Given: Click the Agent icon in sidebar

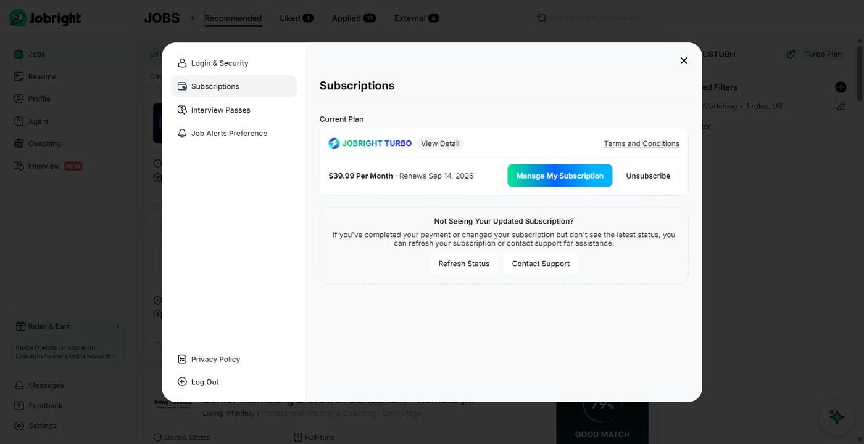Looking at the screenshot, I should point(19,121).
